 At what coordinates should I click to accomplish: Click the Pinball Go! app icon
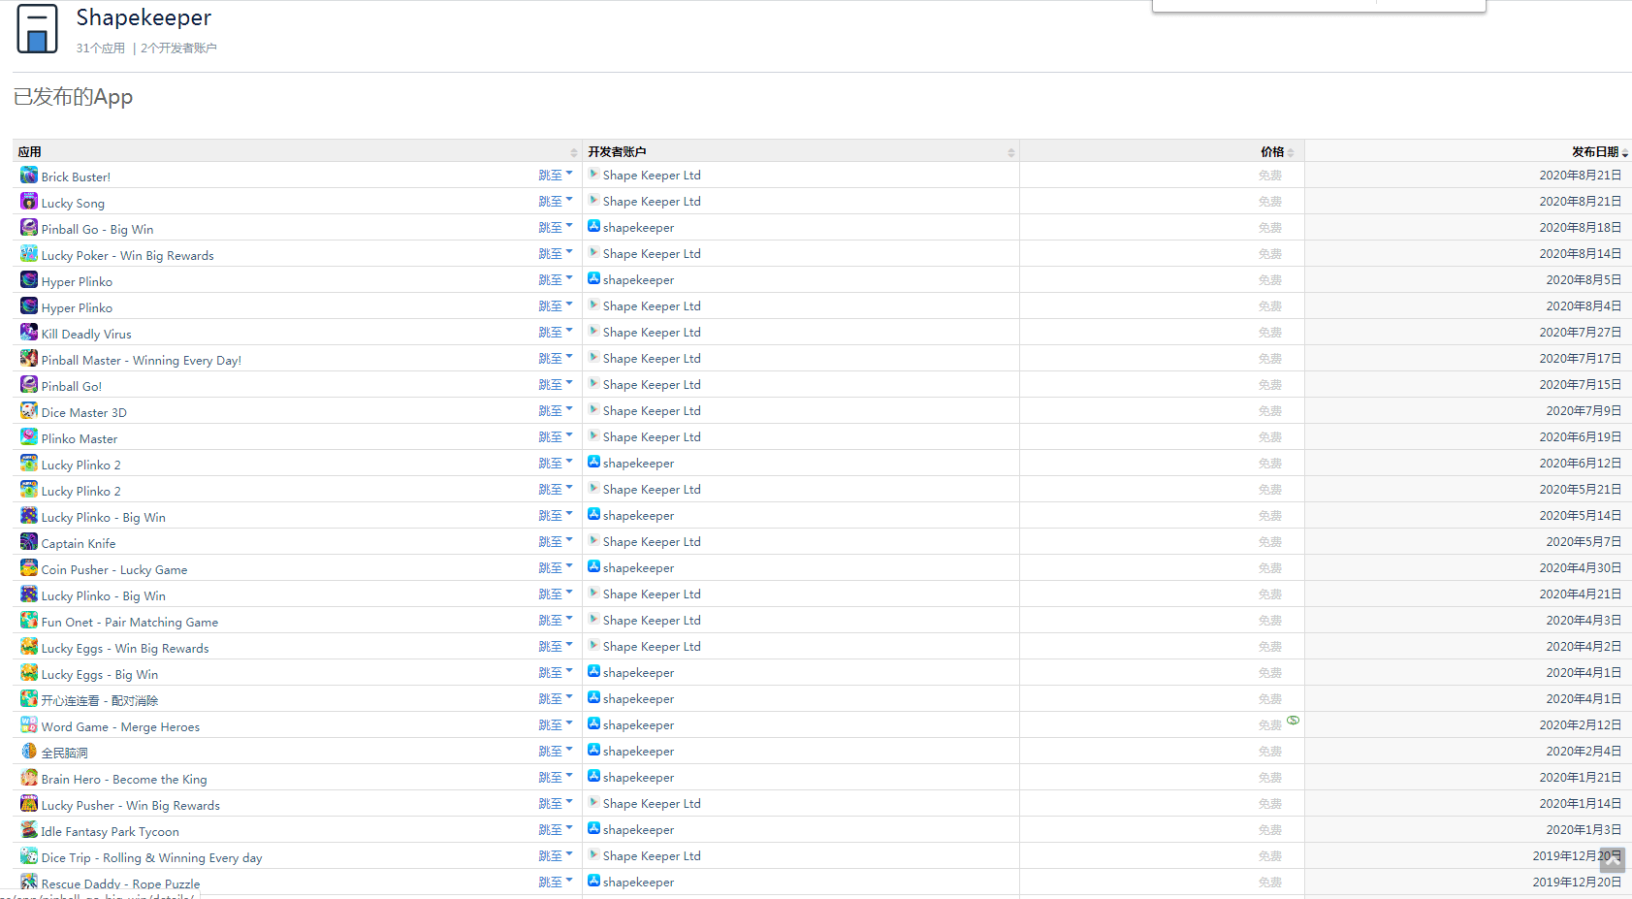[x=29, y=384]
